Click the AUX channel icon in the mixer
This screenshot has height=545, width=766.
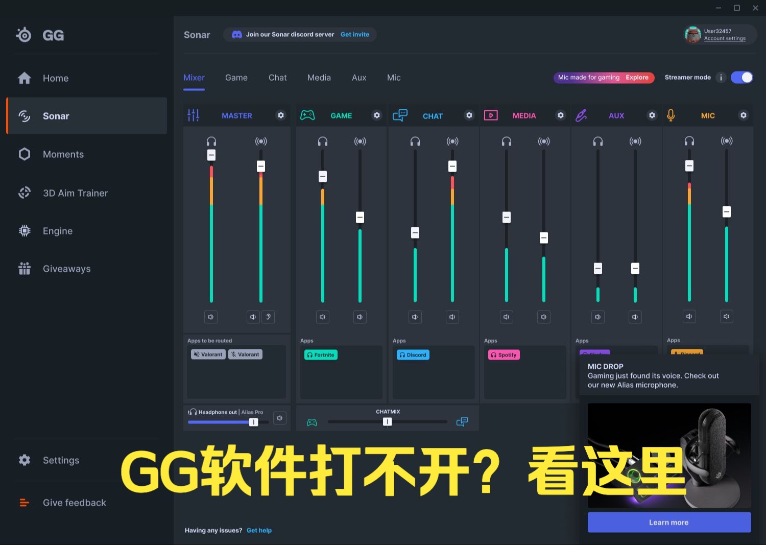click(x=581, y=115)
